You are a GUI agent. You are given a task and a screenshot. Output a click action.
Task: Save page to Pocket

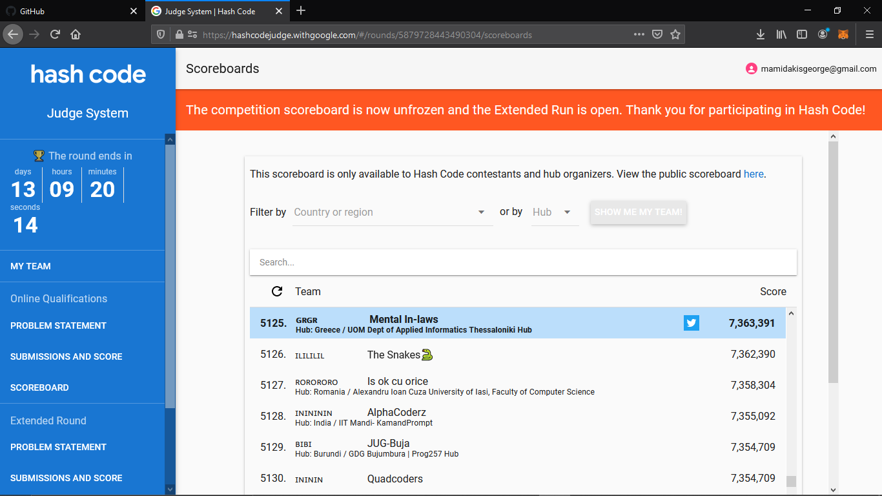pos(657,35)
